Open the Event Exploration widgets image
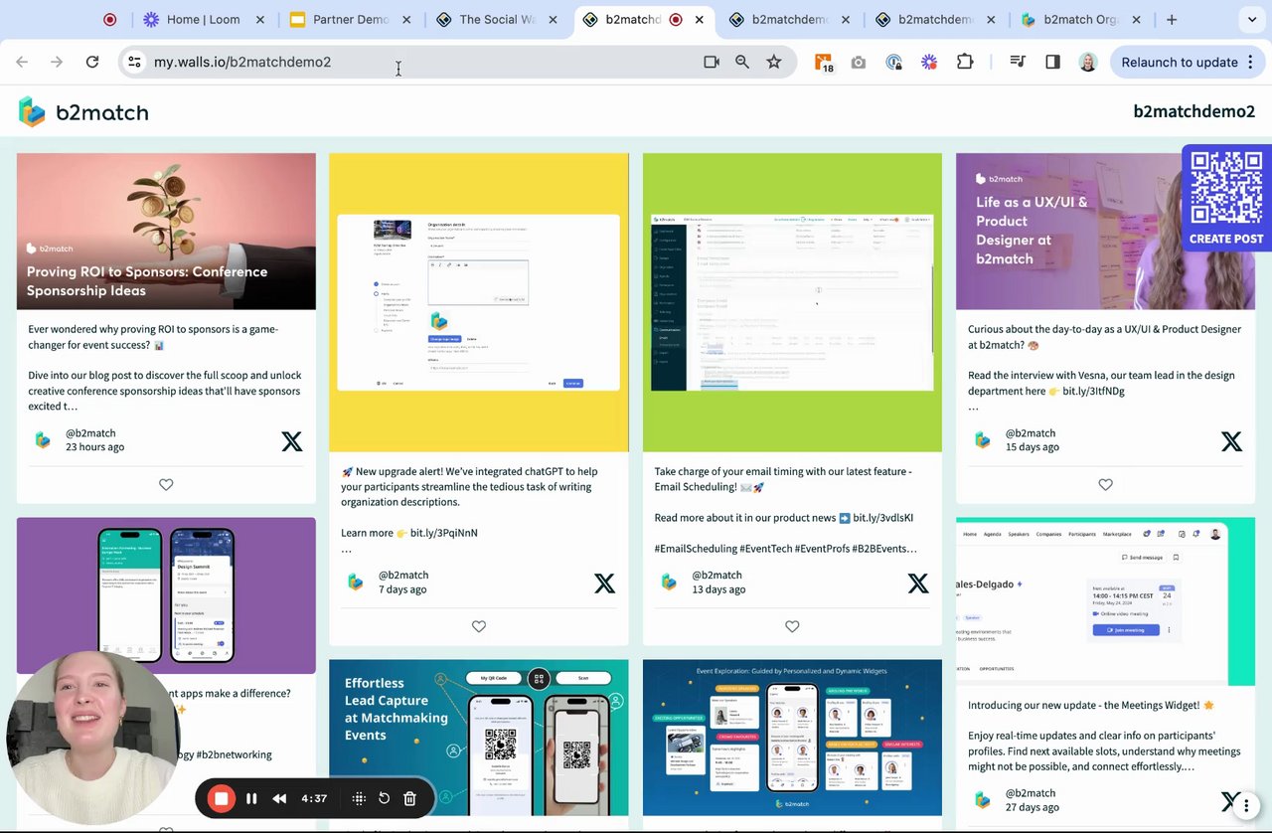This screenshot has height=833, width=1272. 792,737
